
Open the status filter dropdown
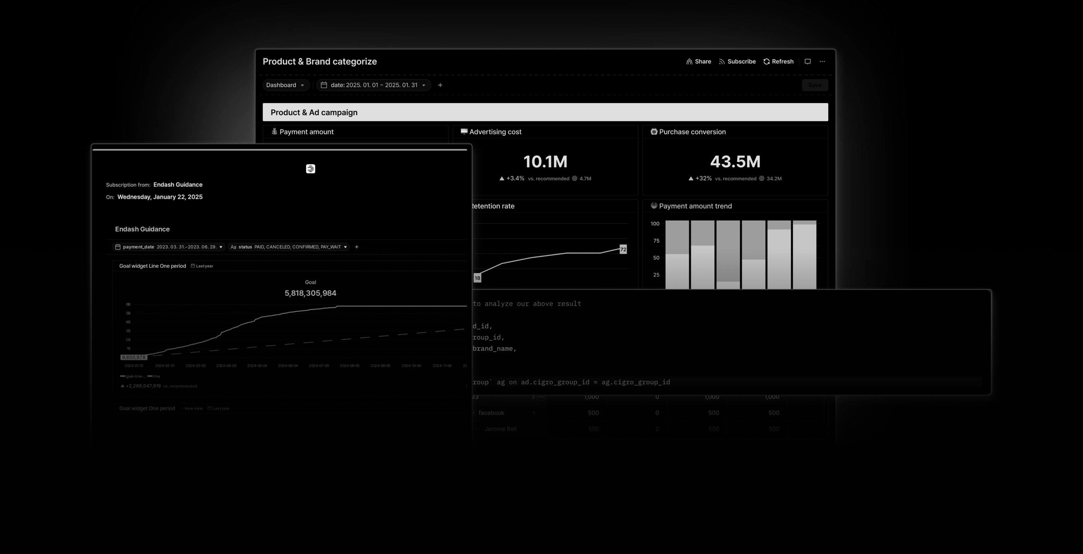[345, 247]
